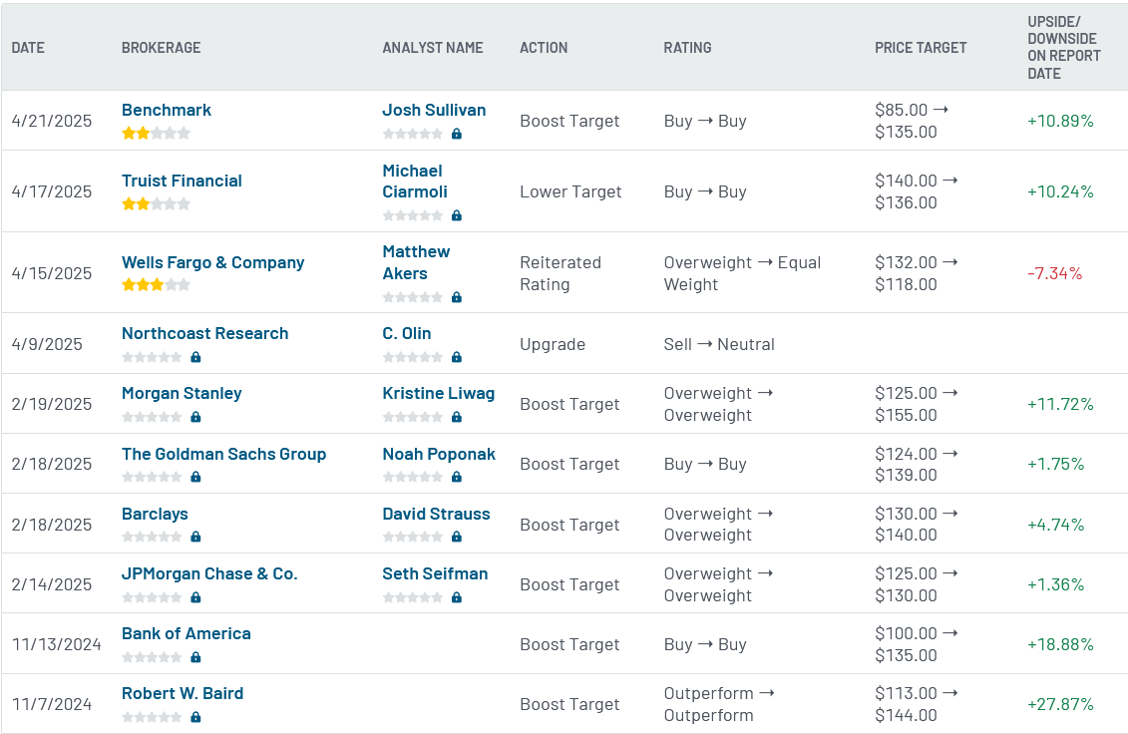The width and height of the screenshot is (1128, 734).
Task: Click the grey star rating under Robert W. Baird
Action: [152, 717]
